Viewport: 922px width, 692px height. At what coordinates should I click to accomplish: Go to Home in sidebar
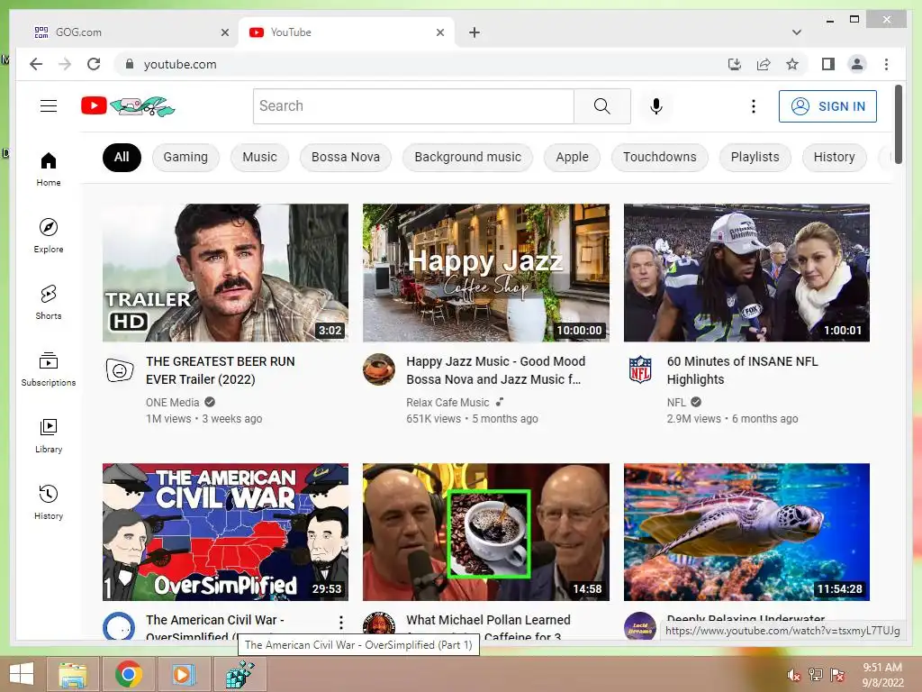point(49,169)
